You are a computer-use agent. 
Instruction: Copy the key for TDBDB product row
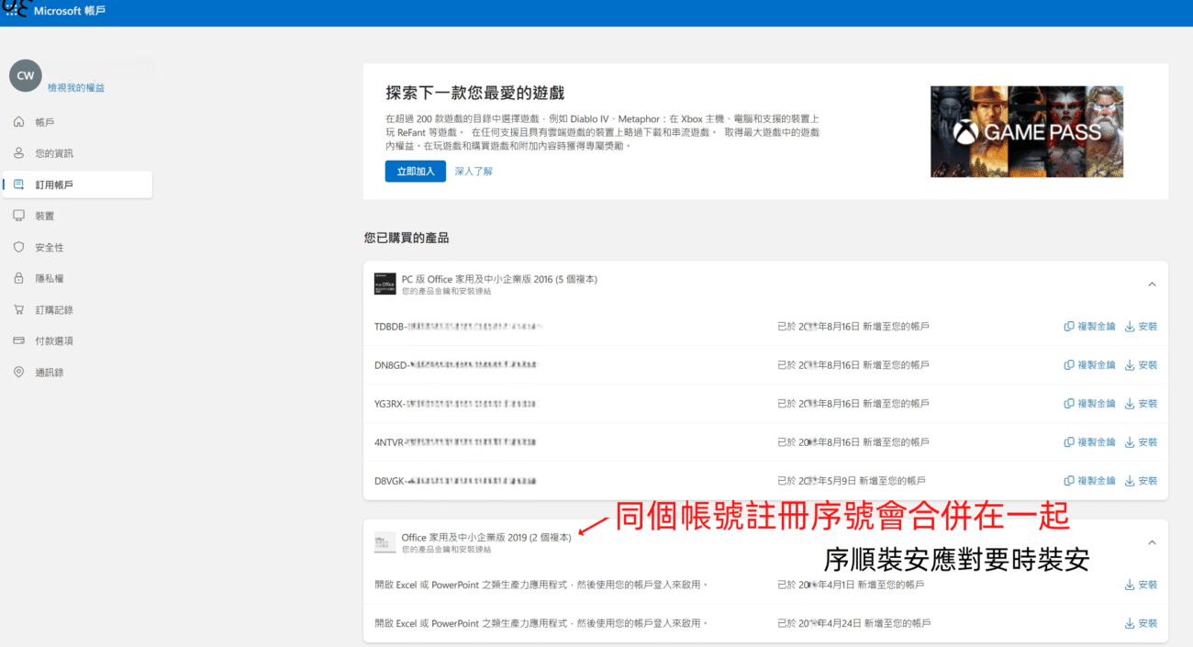pos(1089,327)
